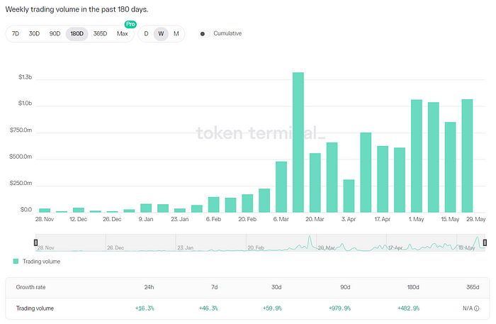Set granularity to weekly (W)
Screen dimensions: 496x324
[x=161, y=34]
